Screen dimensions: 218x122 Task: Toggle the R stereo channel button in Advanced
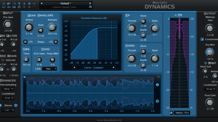pos(16,106)
